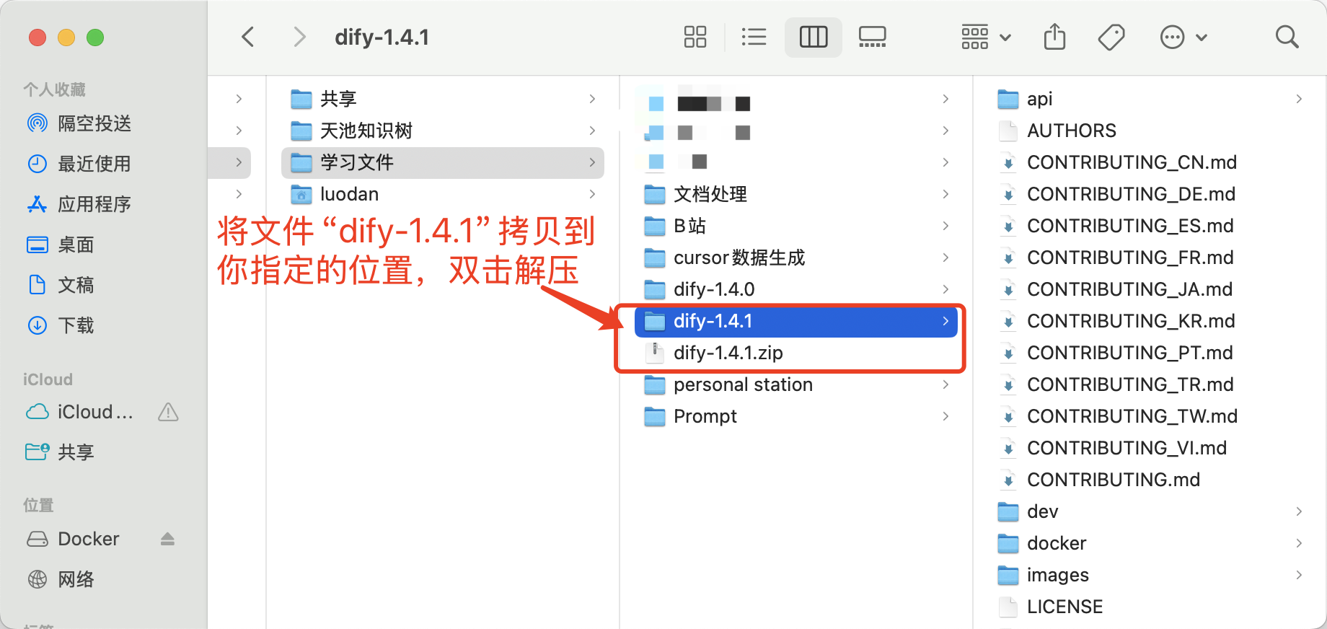The height and width of the screenshot is (629, 1327).
Task: Open the more actions ellipsis menu
Action: 1183,37
